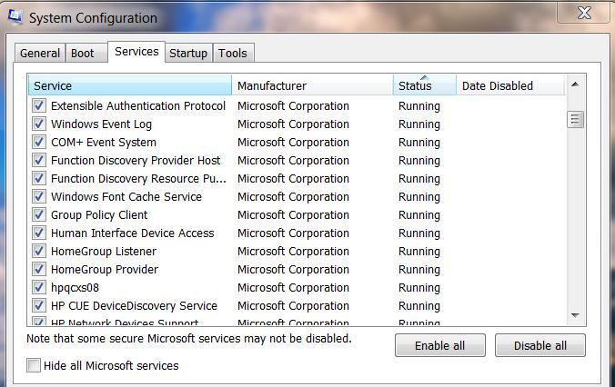Click the services list scrollbar thumb
Viewport: 615px width, 387px height.
click(575, 119)
